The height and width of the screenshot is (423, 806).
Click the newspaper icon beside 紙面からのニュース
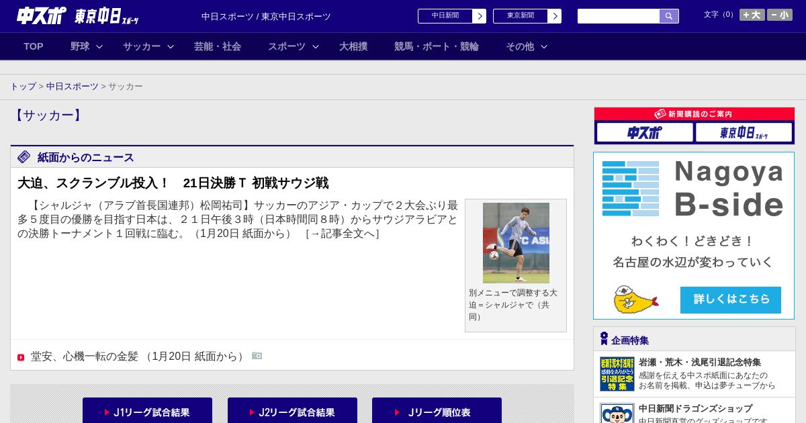[x=24, y=157]
